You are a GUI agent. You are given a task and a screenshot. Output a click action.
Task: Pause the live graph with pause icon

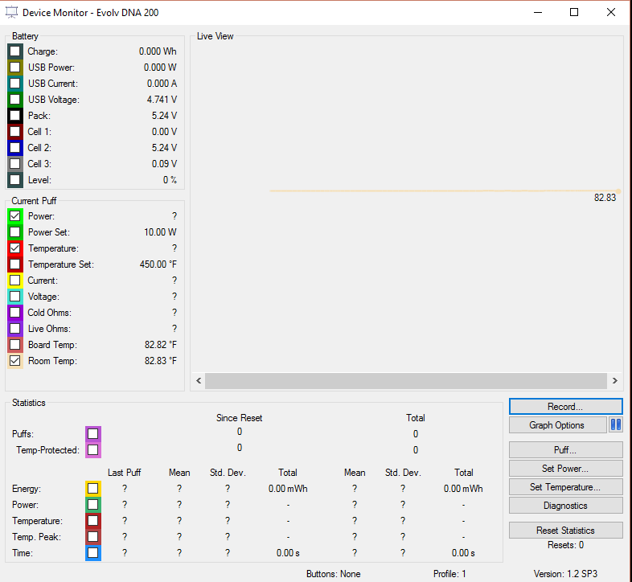tap(616, 425)
